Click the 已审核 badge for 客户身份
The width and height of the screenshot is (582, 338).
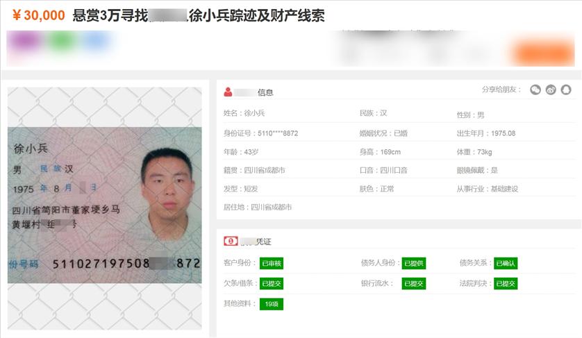coord(272,263)
